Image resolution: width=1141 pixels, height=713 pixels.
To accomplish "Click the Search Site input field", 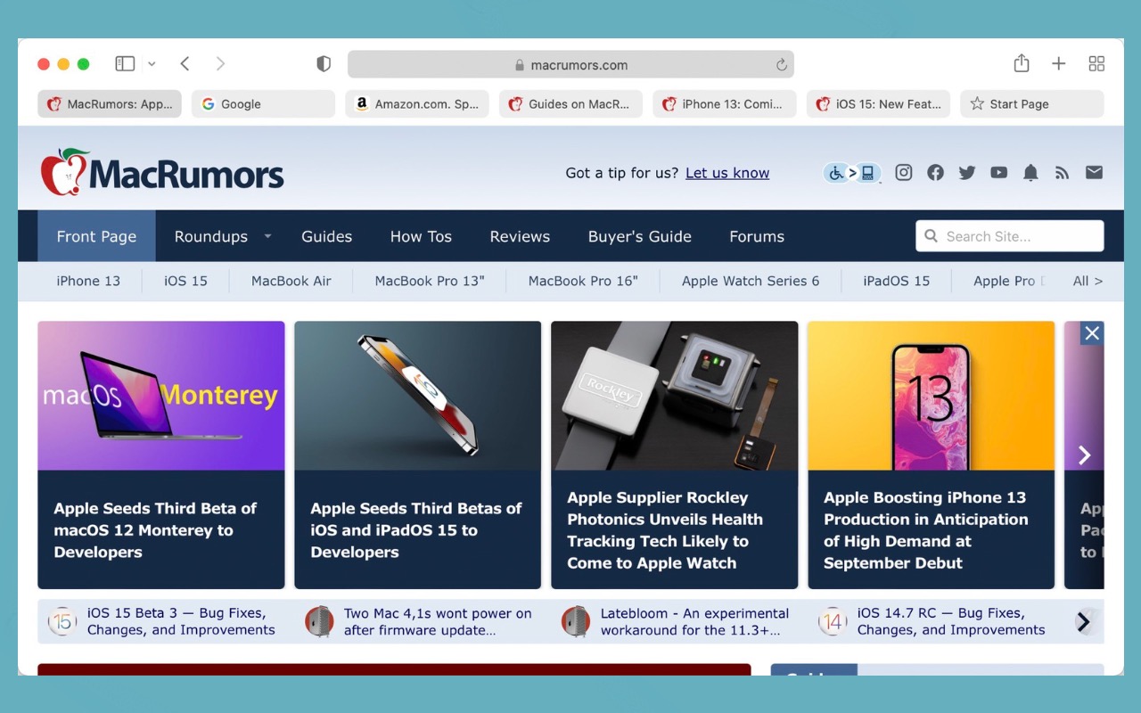I will (x=1009, y=236).
